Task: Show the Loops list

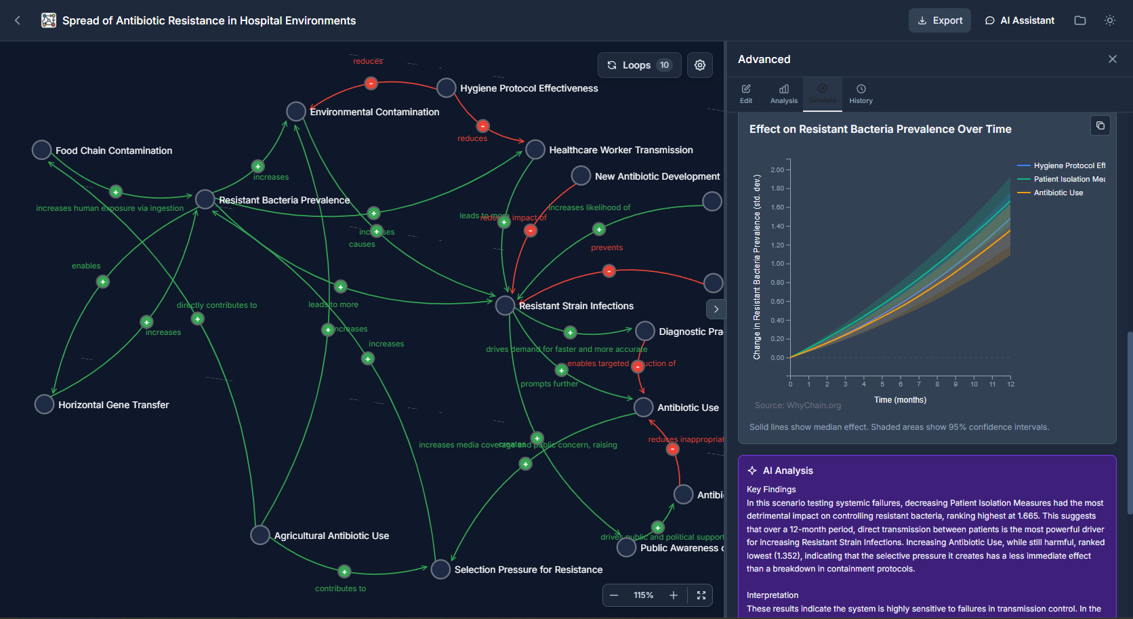Action: 640,65
